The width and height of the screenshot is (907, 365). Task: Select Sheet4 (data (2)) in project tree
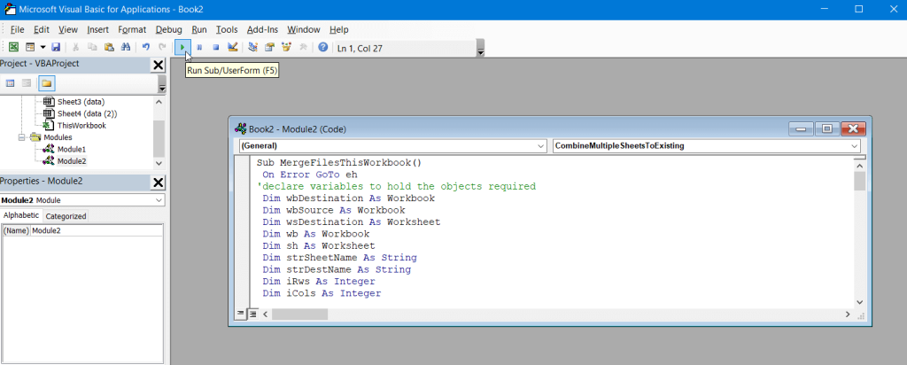tap(88, 113)
